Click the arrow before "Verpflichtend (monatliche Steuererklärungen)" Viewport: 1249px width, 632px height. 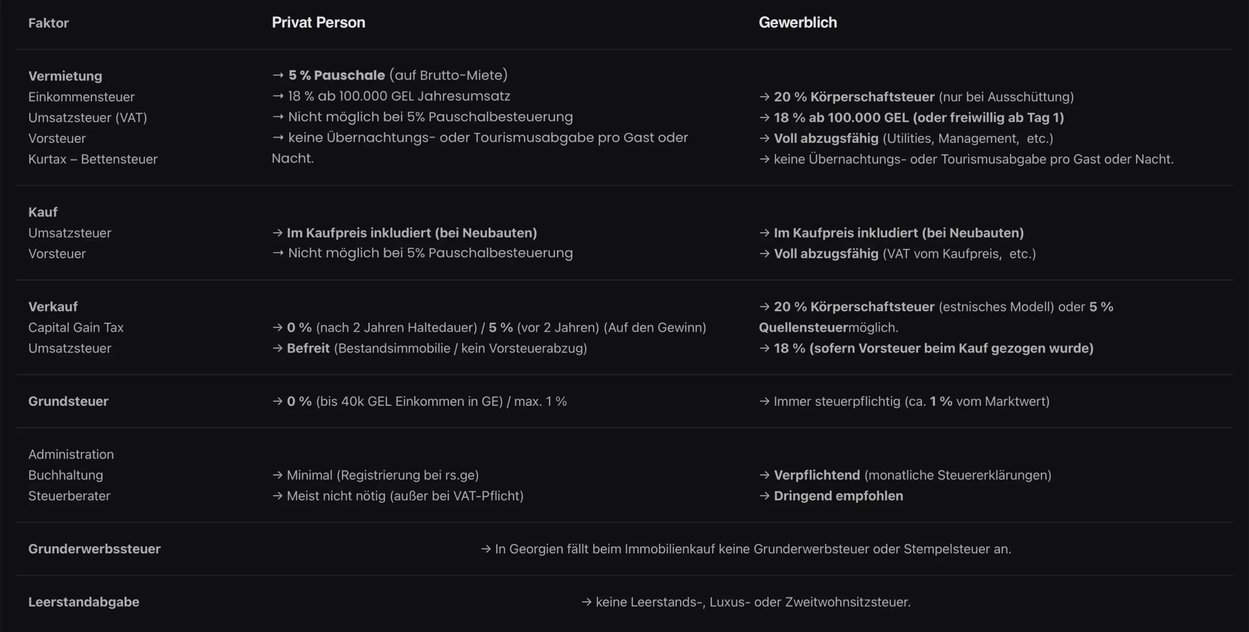point(764,475)
